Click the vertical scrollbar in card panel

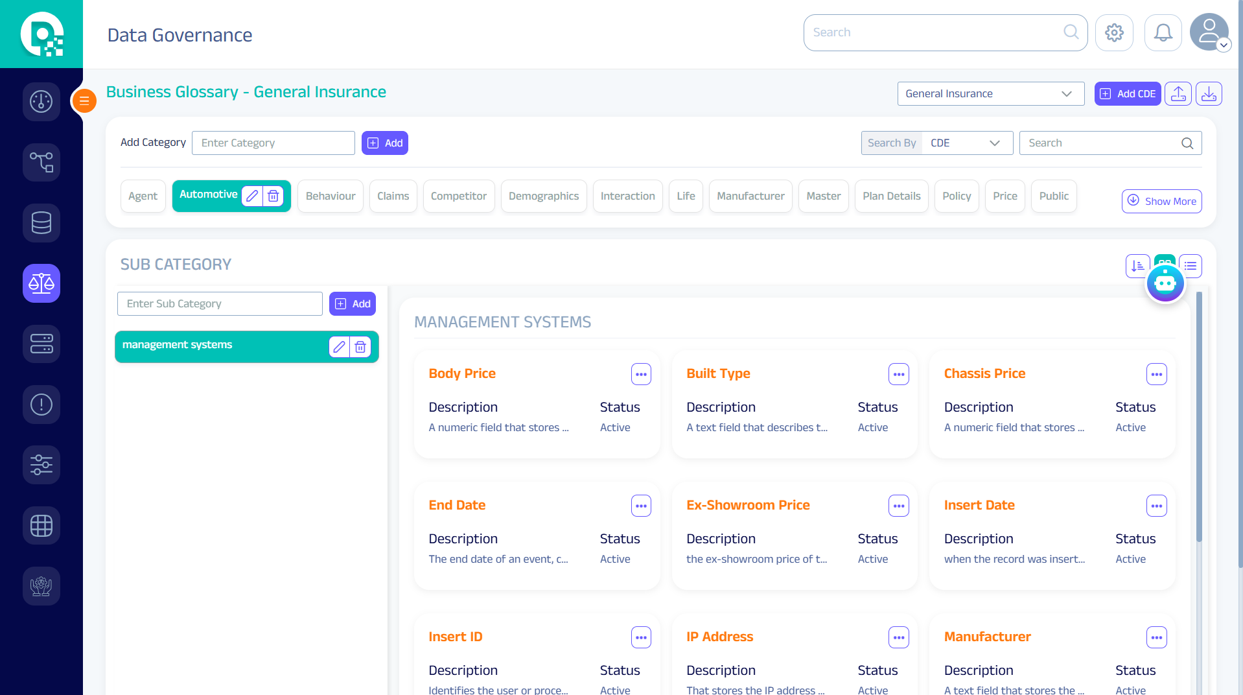pyautogui.click(x=1199, y=415)
